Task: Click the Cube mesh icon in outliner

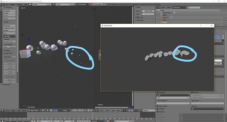Action: [x=162, y=20]
